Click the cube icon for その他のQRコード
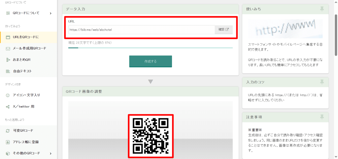338x159 pixels. point(8,153)
